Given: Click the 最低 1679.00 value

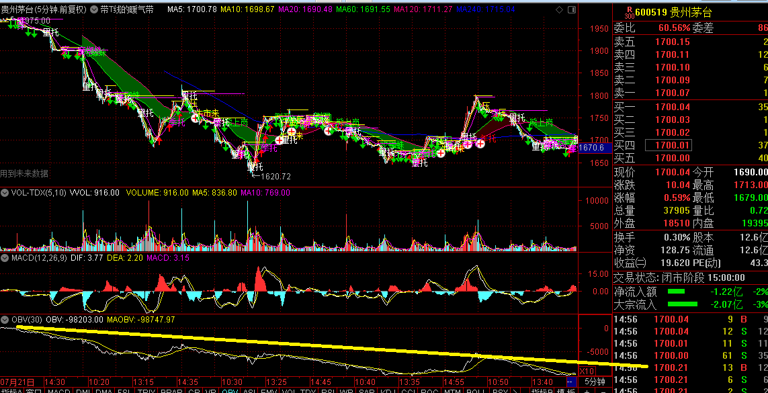Looking at the screenshot, I should [x=751, y=198].
